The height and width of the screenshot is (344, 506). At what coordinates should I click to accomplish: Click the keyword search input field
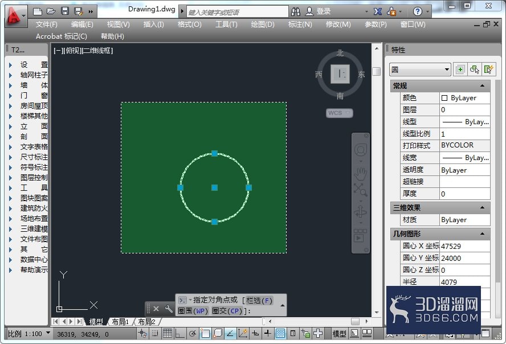[x=237, y=13]
